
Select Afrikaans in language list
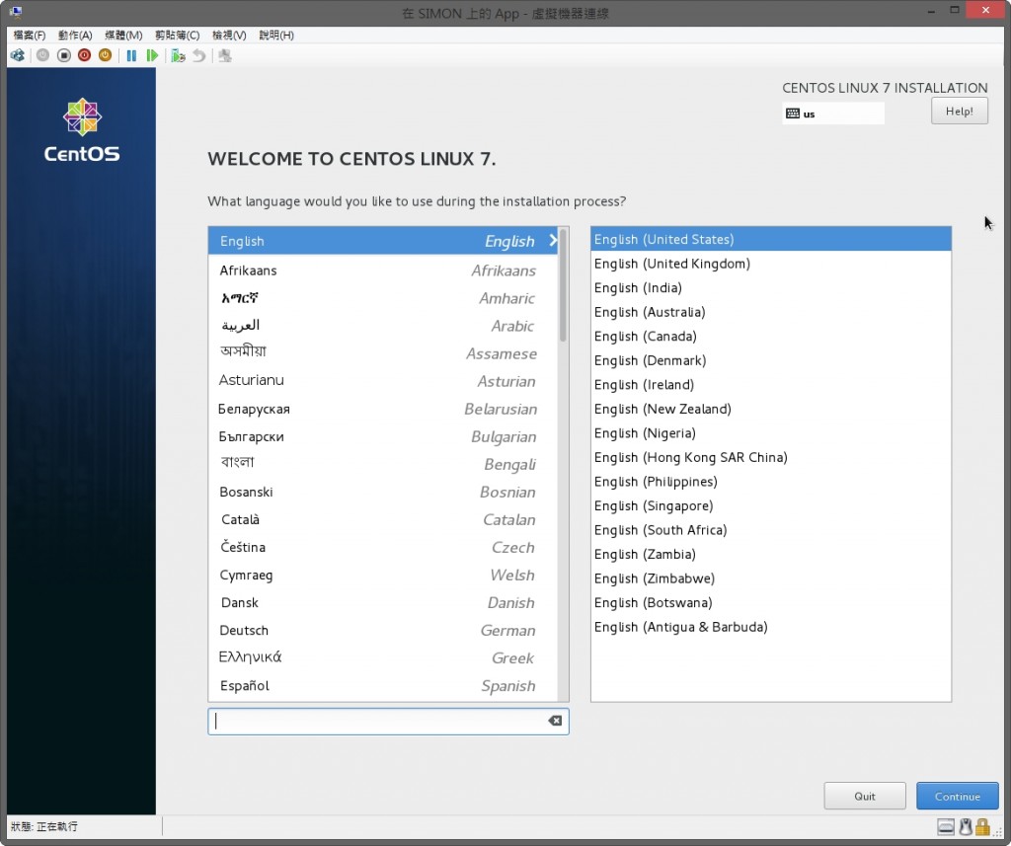[383, 270]
